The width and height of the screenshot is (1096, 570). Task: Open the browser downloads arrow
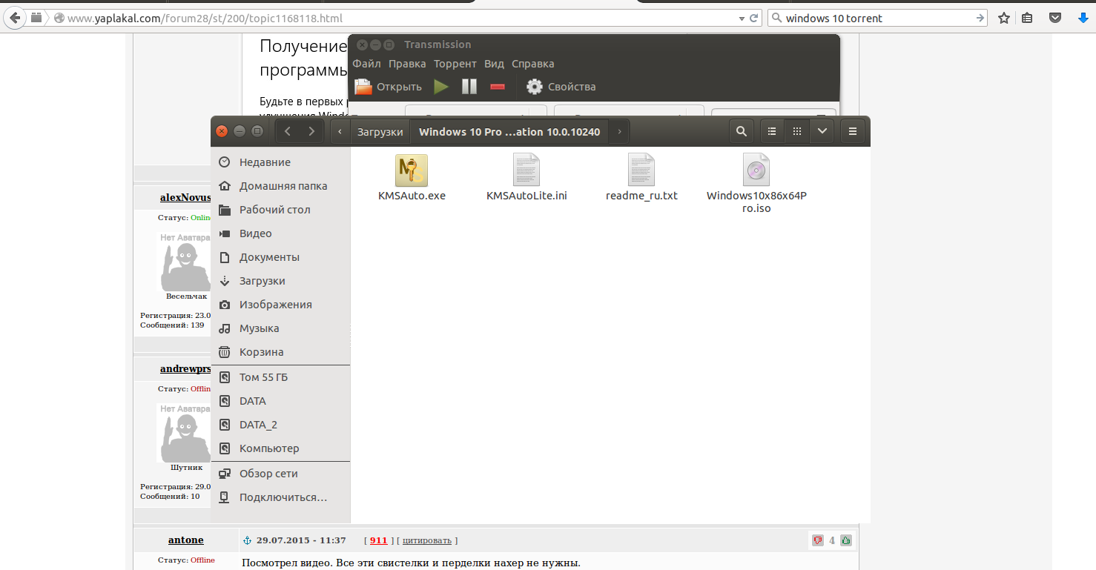click(1082, 18)
